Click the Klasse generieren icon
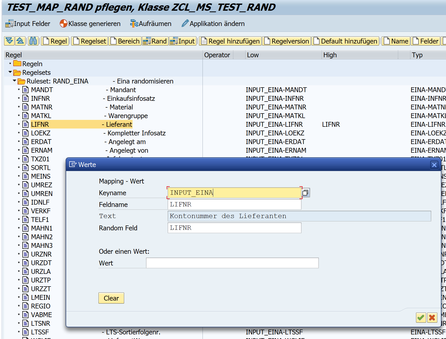The image size is (446, 339). [63, 24]
